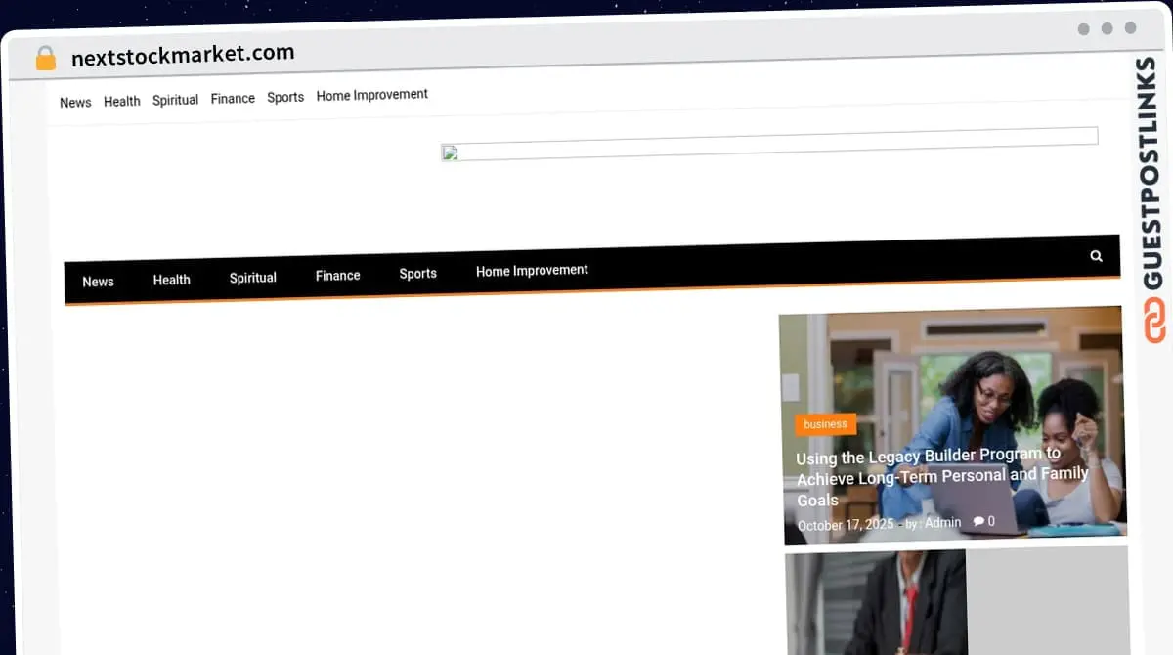The height and width of the screenshot is (655, 1173).
Task: Open News in the top menu
Action: pos(75,102)
